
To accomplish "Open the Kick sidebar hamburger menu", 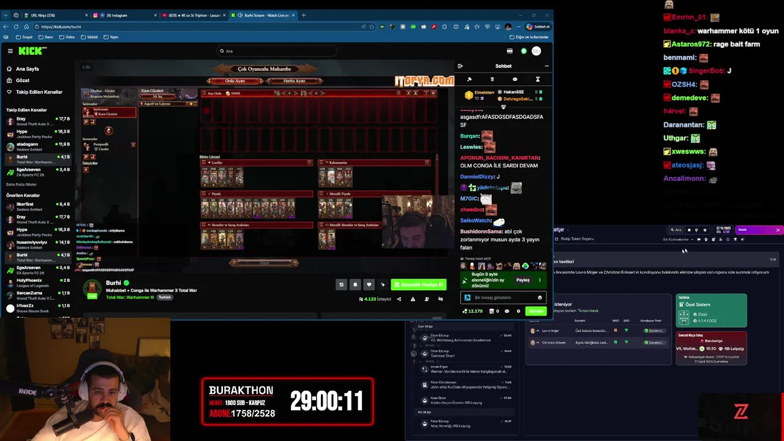I will tap(10, 51).
